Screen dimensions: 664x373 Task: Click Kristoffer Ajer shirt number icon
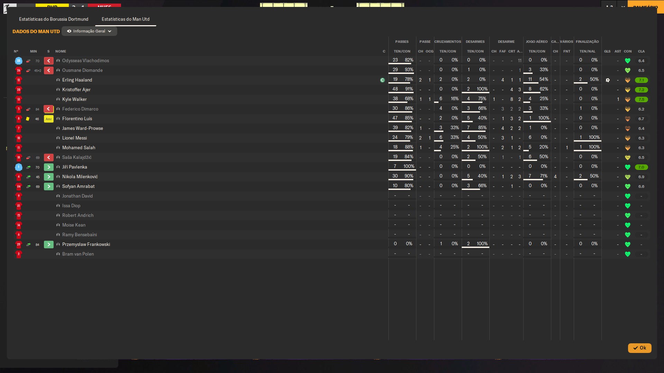click(x=19, y=90)
